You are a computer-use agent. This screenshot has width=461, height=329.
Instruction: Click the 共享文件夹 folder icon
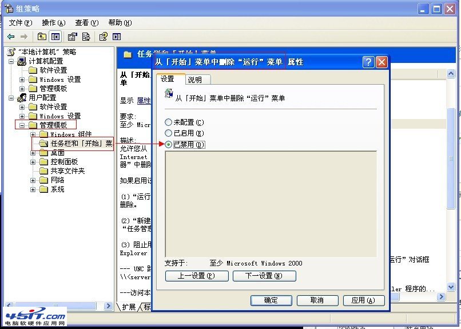44,171
